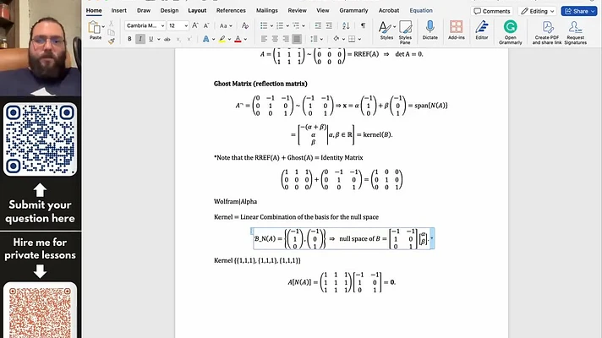The height and width of the screenshot is (338, 602).
Task: Open the shading fill color button
Action: tap(337, 39)
